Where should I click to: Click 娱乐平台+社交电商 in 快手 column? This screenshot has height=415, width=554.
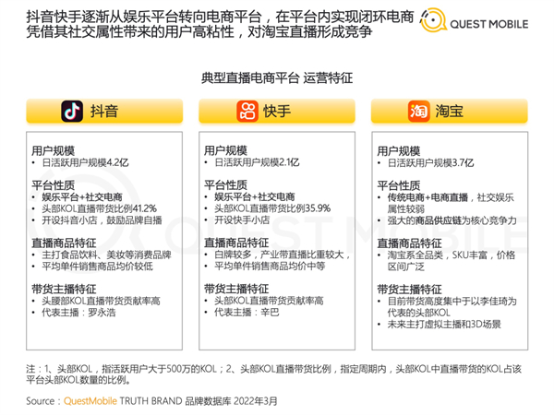point(255,196)
